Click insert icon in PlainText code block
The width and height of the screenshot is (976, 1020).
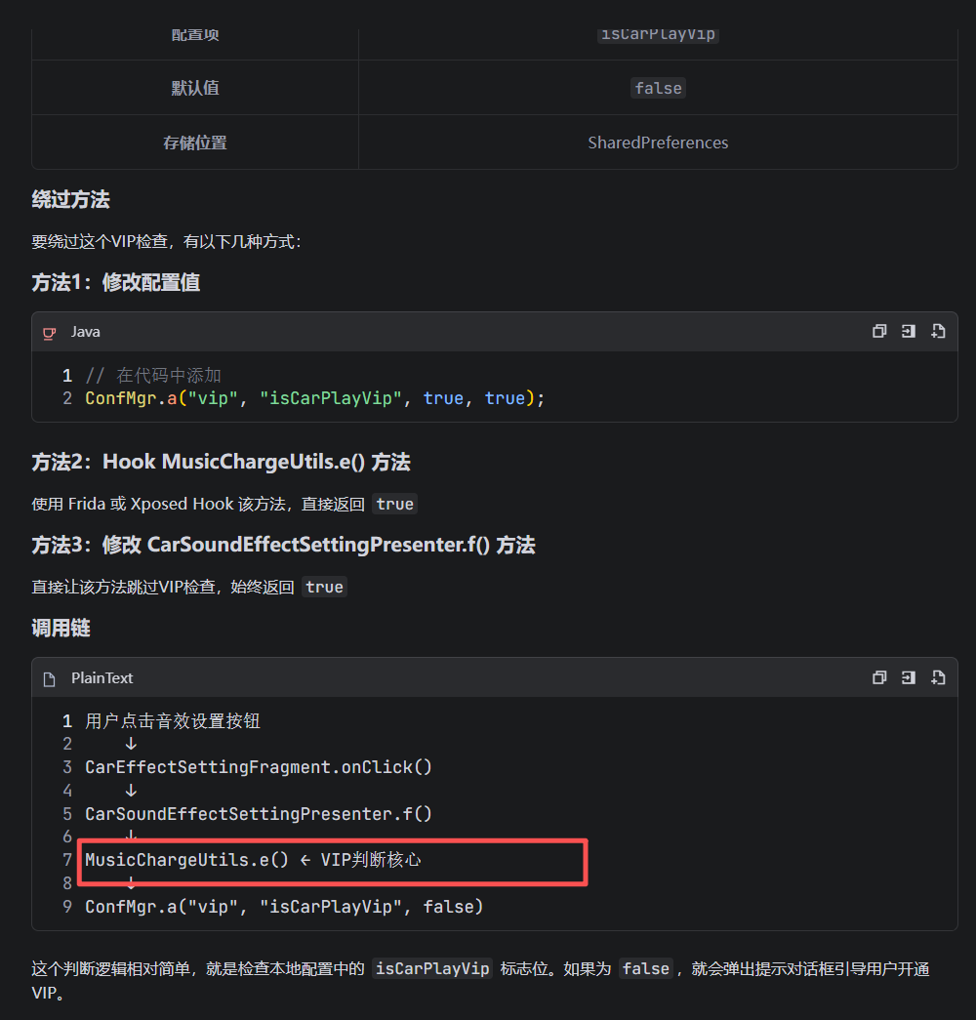click(x=908, y=678)
